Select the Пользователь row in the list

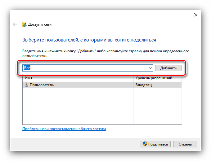[102, 85]
